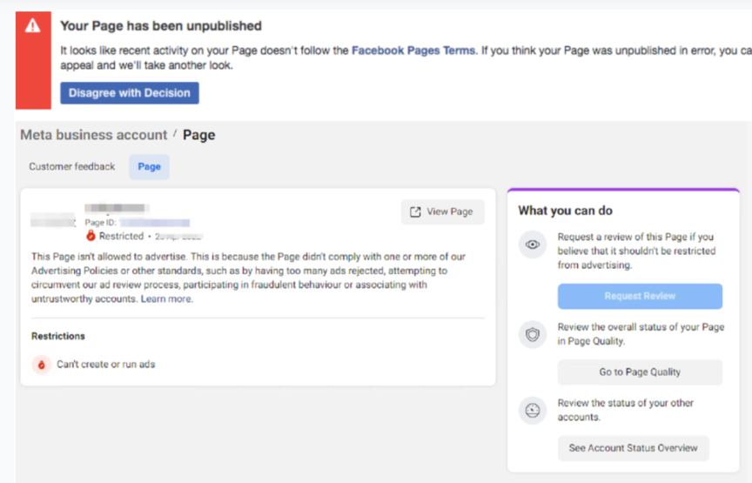Click the blurred Page ID value
This screenshot has width=752, height=483.
point(155,223)
